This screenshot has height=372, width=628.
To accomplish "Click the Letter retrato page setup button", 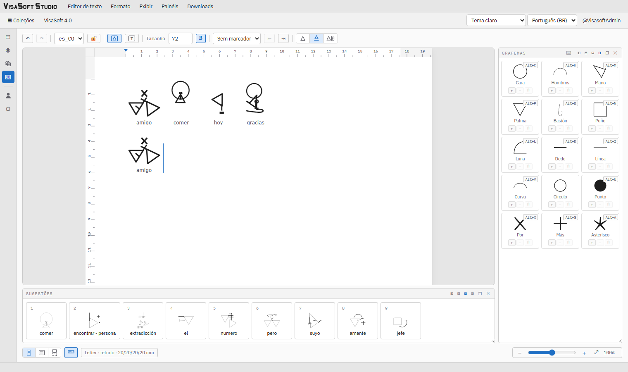I will (x=119, y=353).
